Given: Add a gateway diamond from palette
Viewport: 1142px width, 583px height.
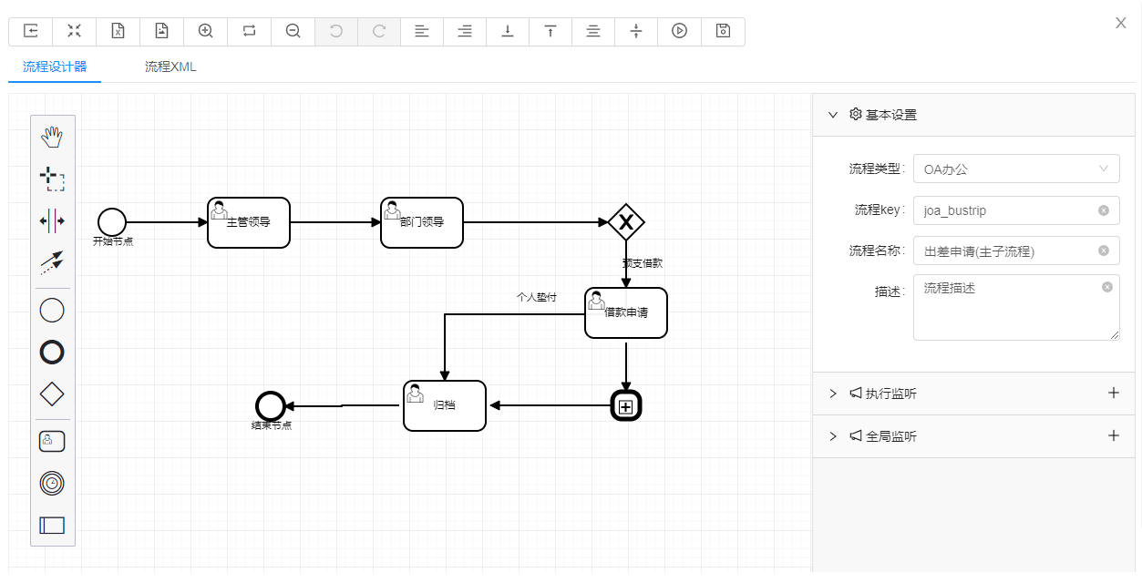Looking at the screenshot, I should pyautogui.click(x=53, y=394).
